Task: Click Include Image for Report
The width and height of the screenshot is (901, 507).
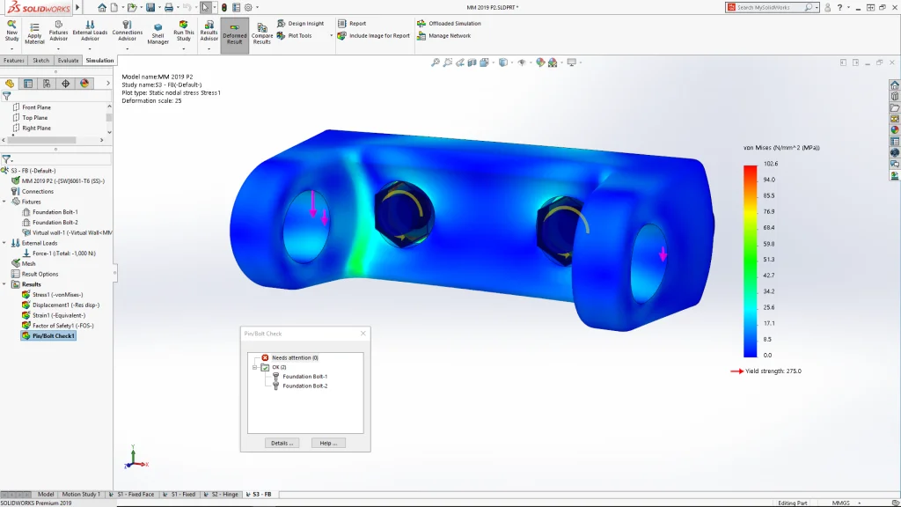Action: 373,35
